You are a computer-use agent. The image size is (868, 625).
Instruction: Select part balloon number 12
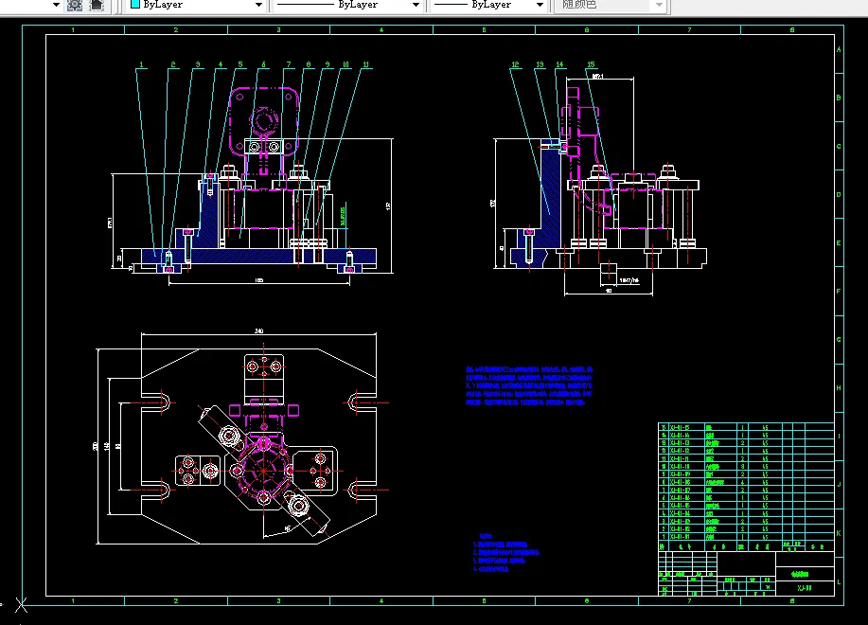[x=515, y=64]
